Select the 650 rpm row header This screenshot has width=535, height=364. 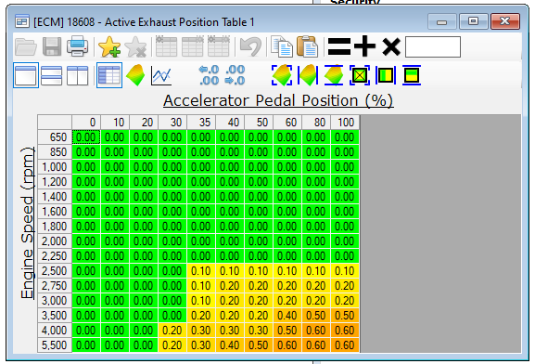(x=55, y=137)
